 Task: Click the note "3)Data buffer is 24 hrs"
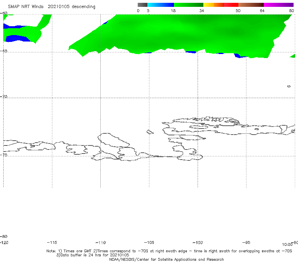pyautogui.click(x=93, y=255)
